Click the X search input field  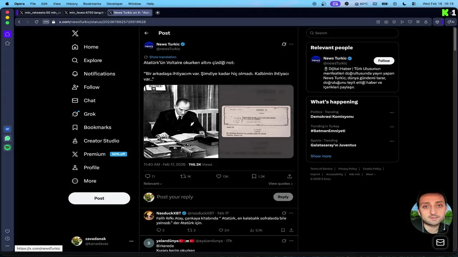point(352,33)
